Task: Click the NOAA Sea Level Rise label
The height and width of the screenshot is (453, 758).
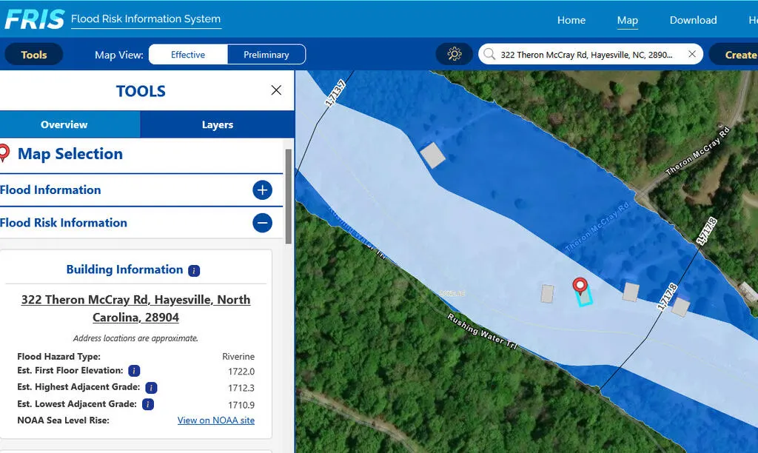Action: [x=64, y=420]
